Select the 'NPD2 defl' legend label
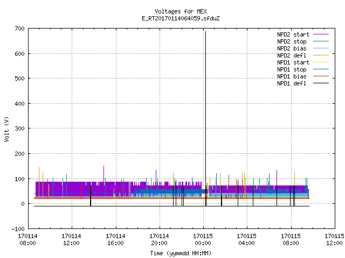 point(292,55)
